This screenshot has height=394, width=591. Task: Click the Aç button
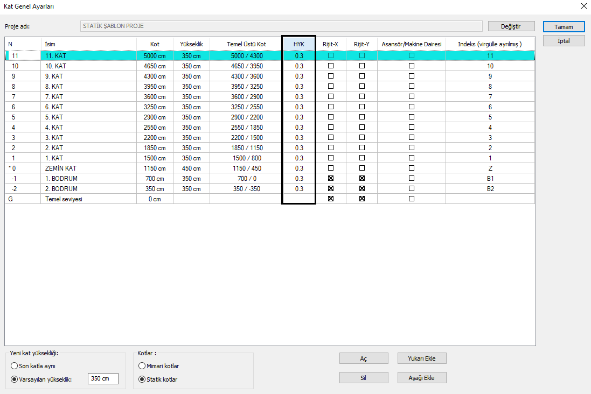pos(363,358)
